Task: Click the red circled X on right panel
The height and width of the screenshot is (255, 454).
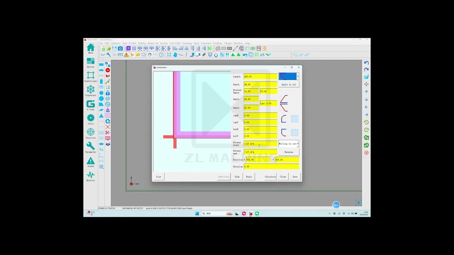Action: pos(366,153)
